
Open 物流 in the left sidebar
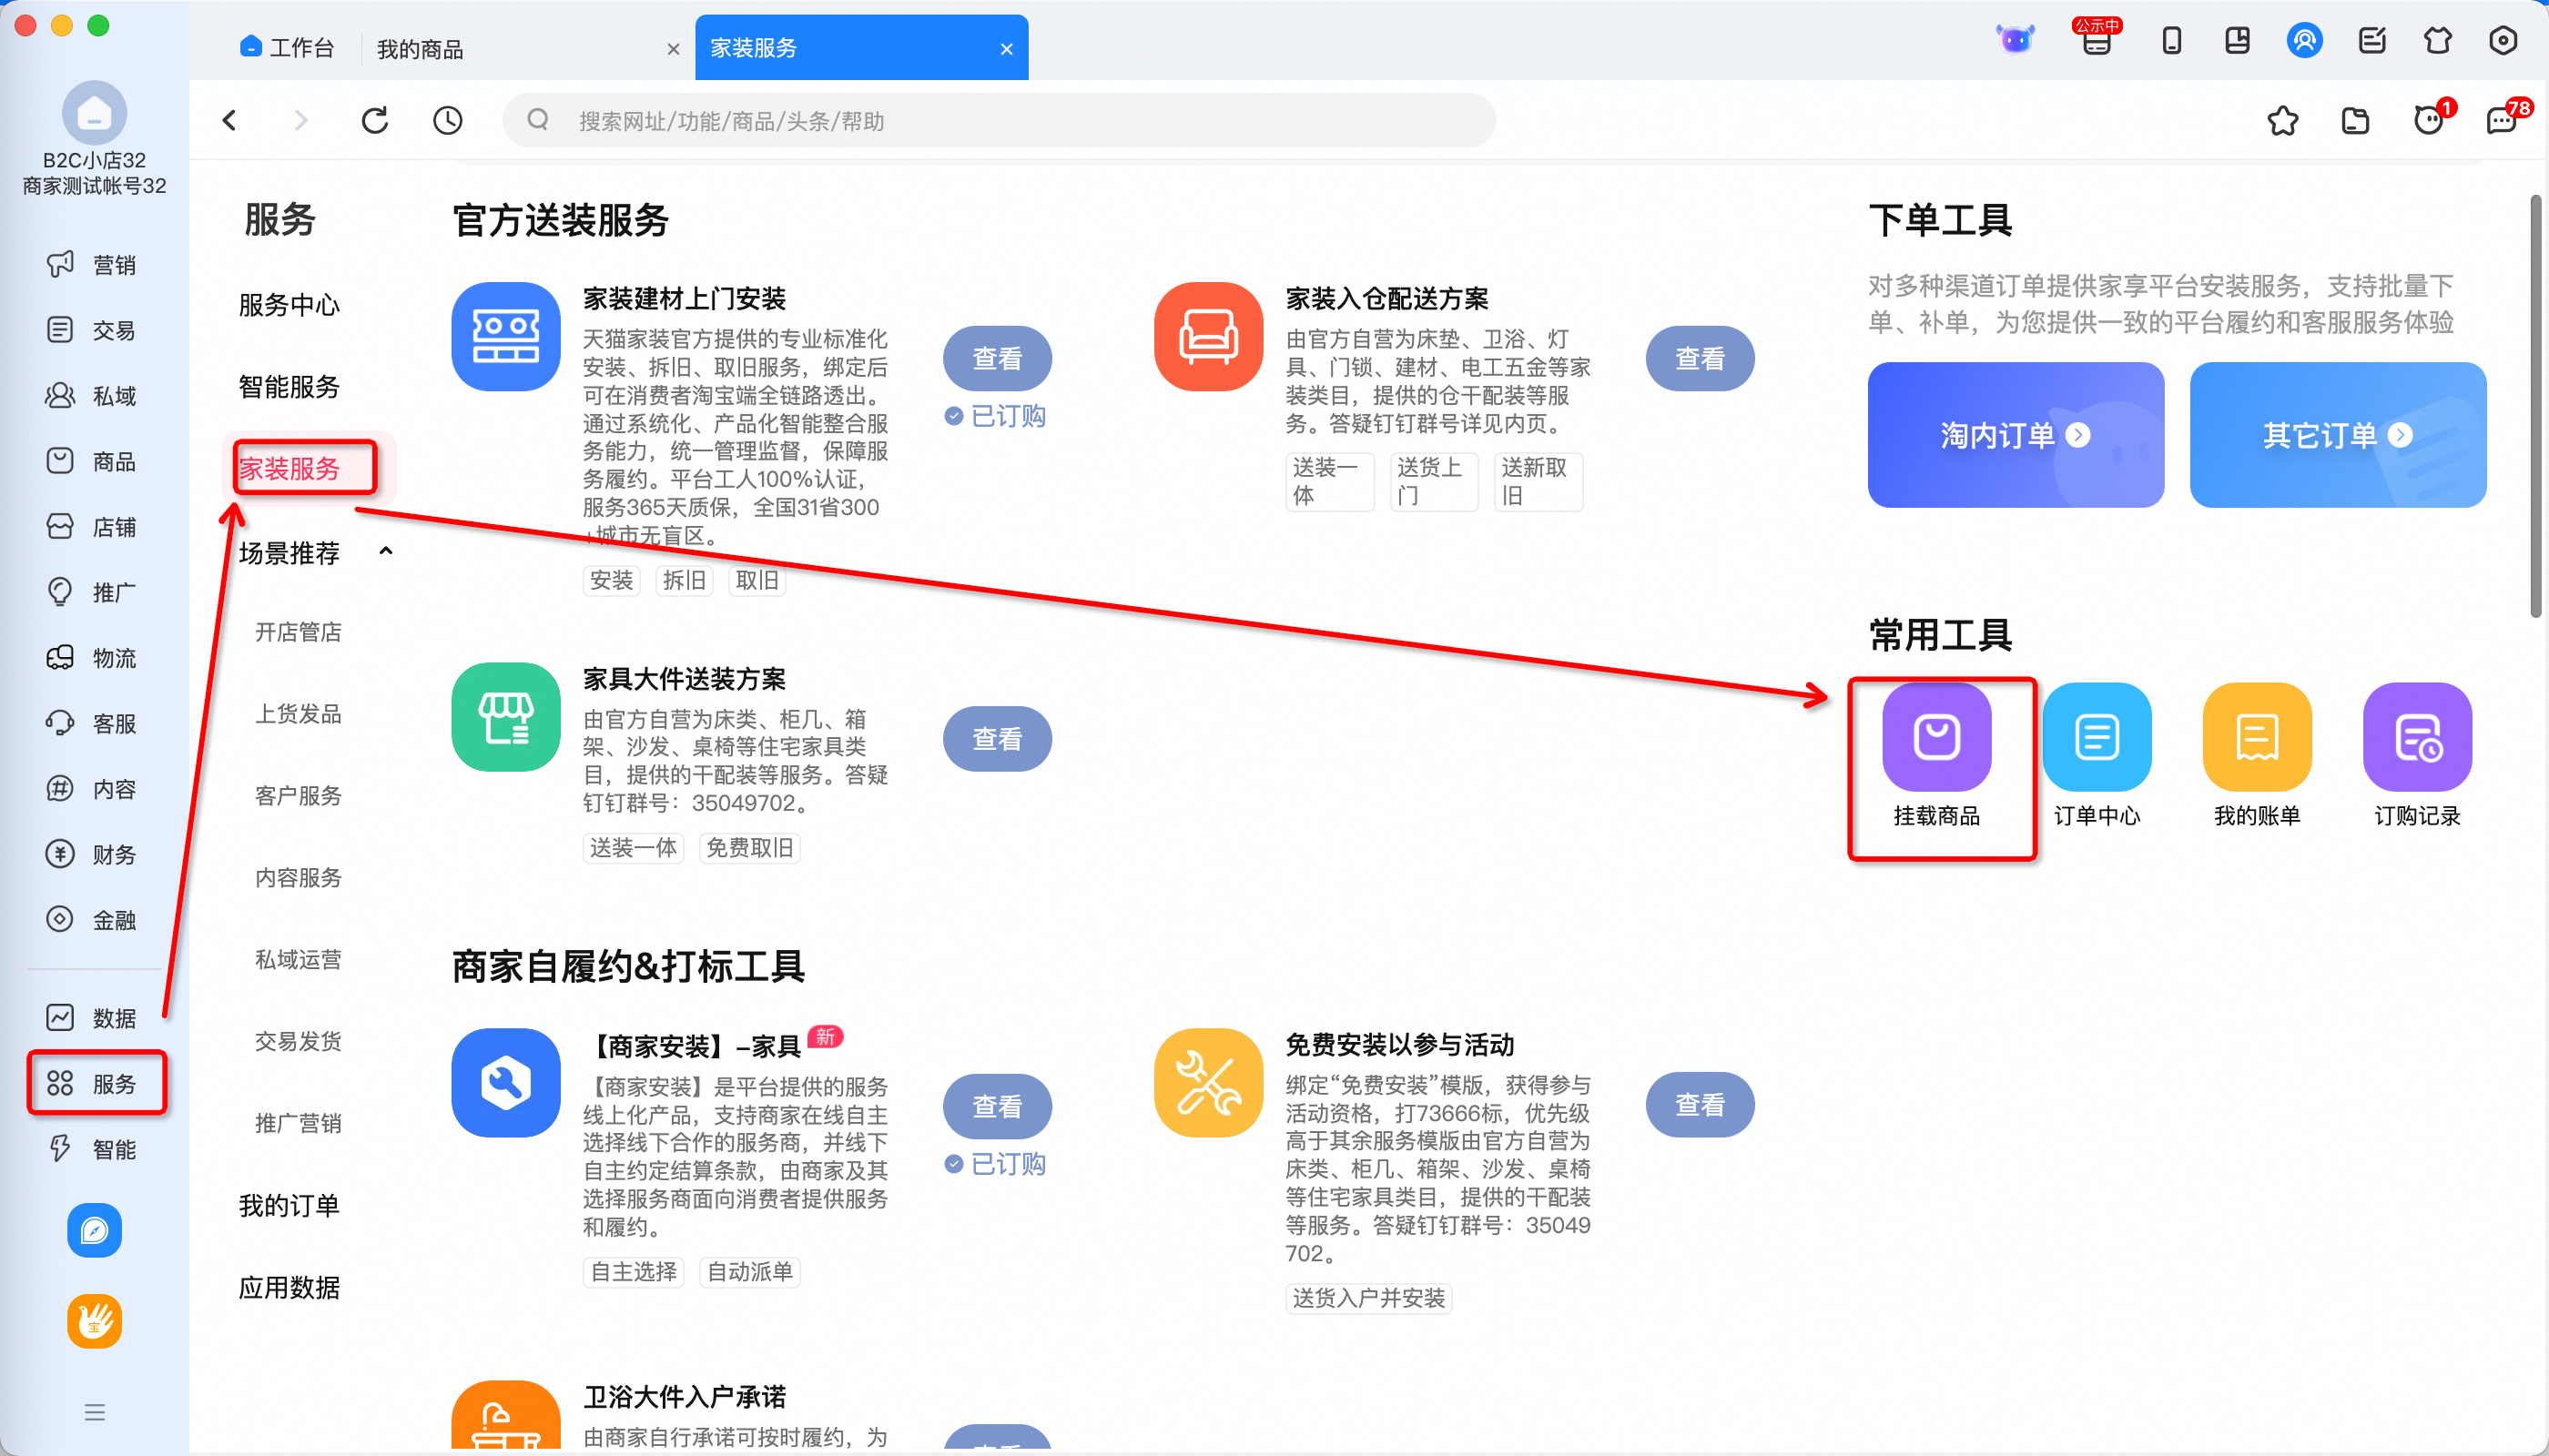[93, 658]
